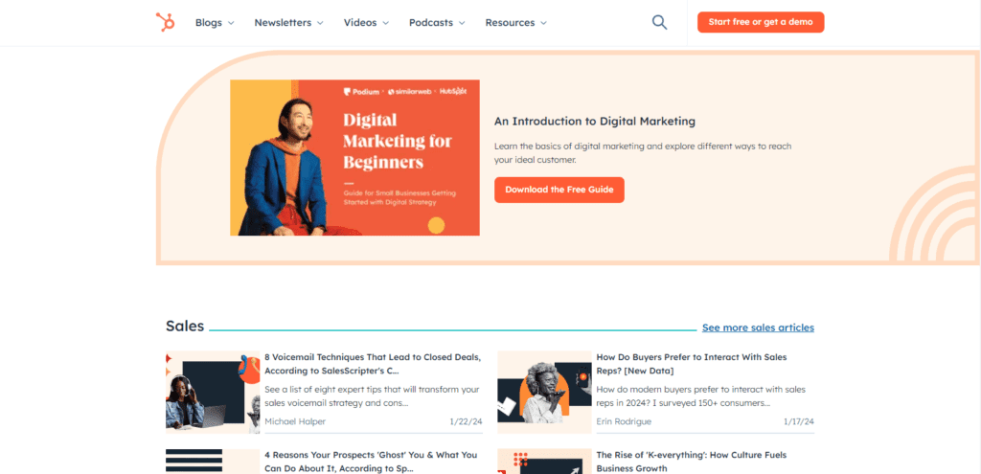Open the Podcasts menu
981x474 pixels.
[437, 23]
